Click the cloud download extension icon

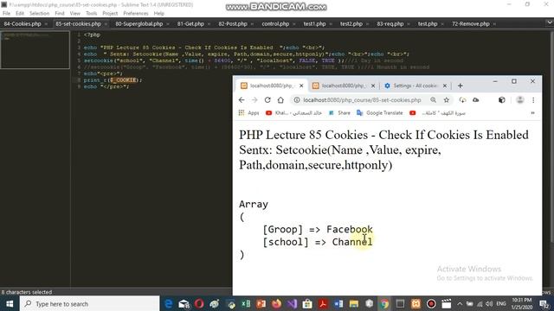462,100
